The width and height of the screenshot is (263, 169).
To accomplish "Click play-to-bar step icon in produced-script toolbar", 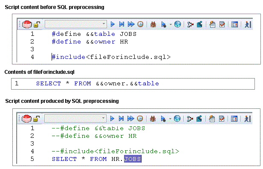I will click(x=121, y=119).
